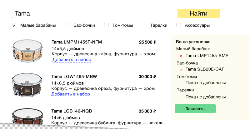This screenshot has height=129, width=250.
Task: Uncheck the Малые барабаны checkbox
Action: pos(14,25)
